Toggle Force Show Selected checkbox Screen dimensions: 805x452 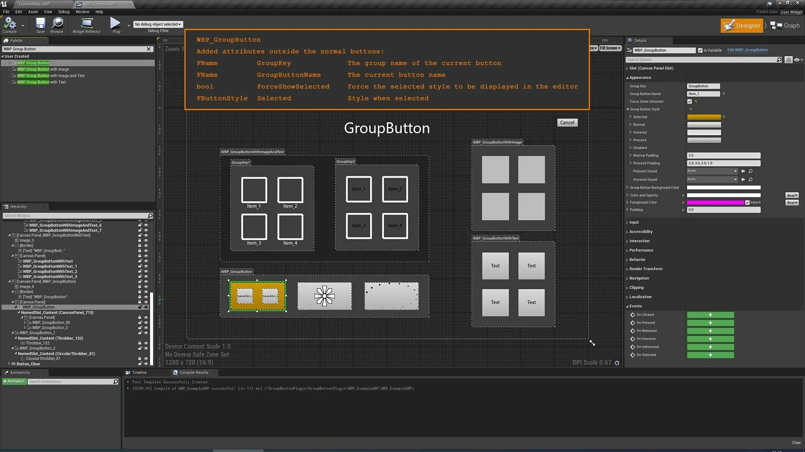point(690,101)
